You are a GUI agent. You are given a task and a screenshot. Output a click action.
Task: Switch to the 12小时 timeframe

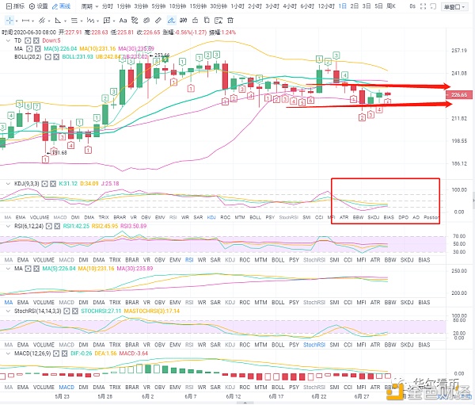[326, 6]
